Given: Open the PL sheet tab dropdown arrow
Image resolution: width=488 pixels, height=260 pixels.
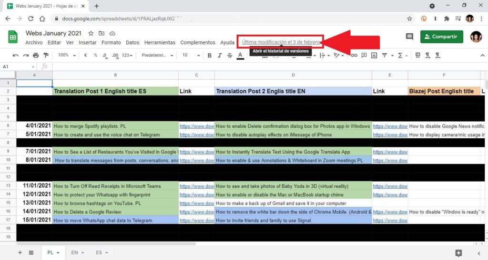Looking at the screenshot, I should 58,253.
